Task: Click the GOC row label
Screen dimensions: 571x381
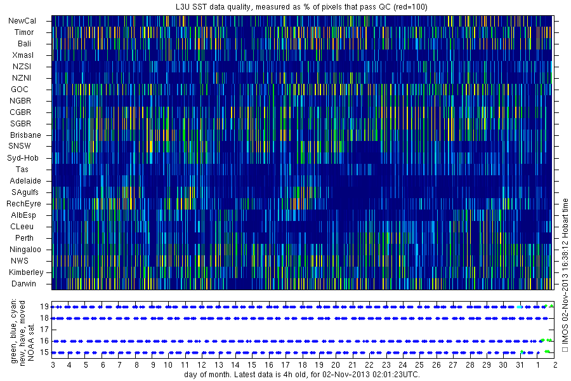Action: point(20,90)
